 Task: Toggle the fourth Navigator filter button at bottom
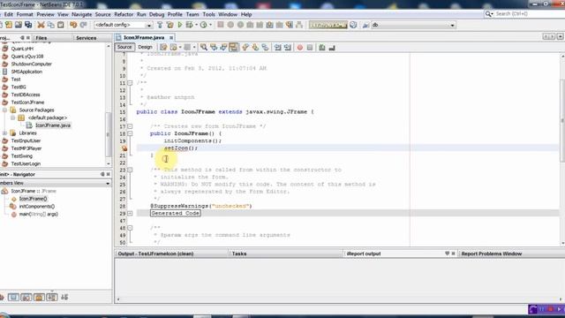52,297
